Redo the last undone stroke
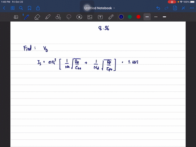Screen dimensions: 196x147 [167, 8]
